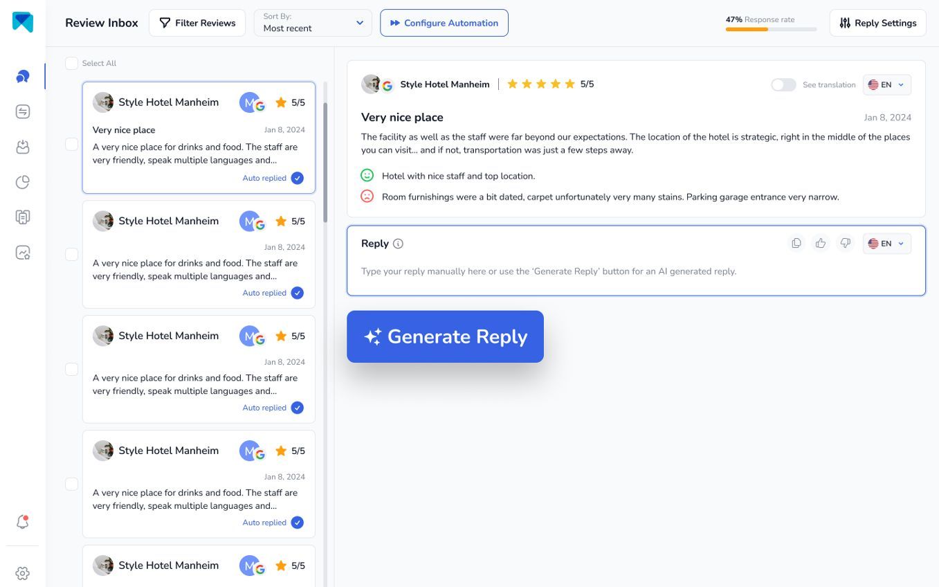
Task: Enable the See translation toggle
Action: point(783,84)
